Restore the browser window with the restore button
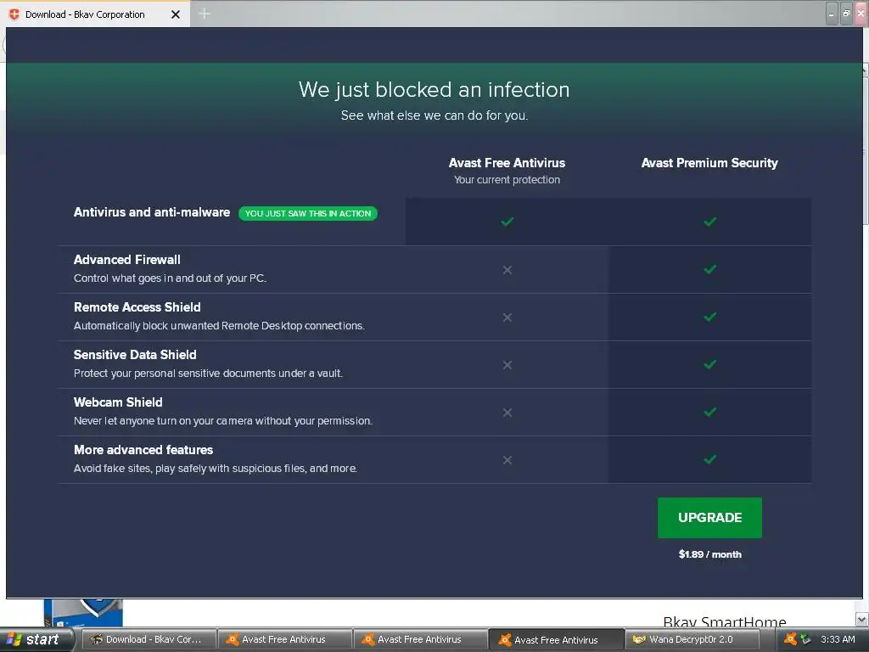869x652 pixels. point(846,14)
